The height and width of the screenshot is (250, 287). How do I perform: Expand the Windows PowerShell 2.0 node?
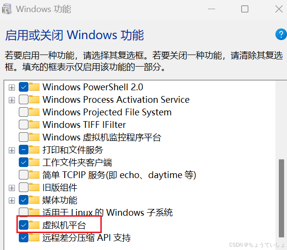coord(12,87)
